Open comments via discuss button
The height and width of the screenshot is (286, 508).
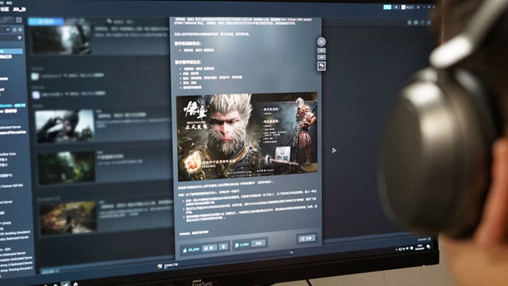point(258,243)
